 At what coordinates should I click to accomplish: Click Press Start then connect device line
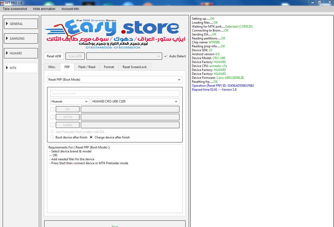point(89,163)
